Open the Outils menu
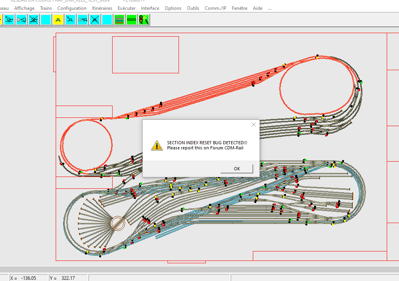This screenshot has width=399, height=281. (x=193, y=8)
